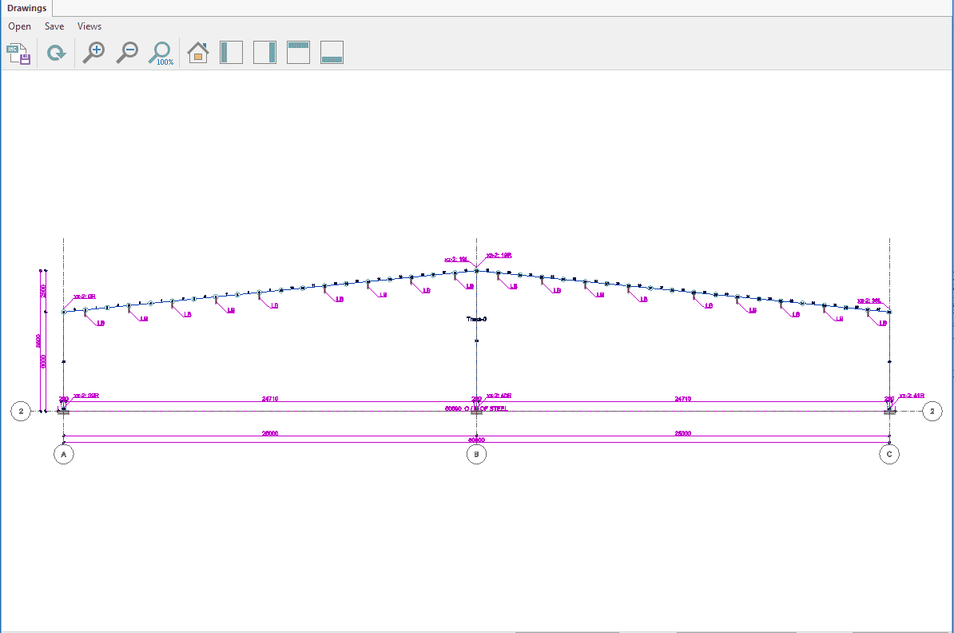Click the left grid line 2 bubble
Viewport: 954px width, 633px height.
(x=20, y=411)
